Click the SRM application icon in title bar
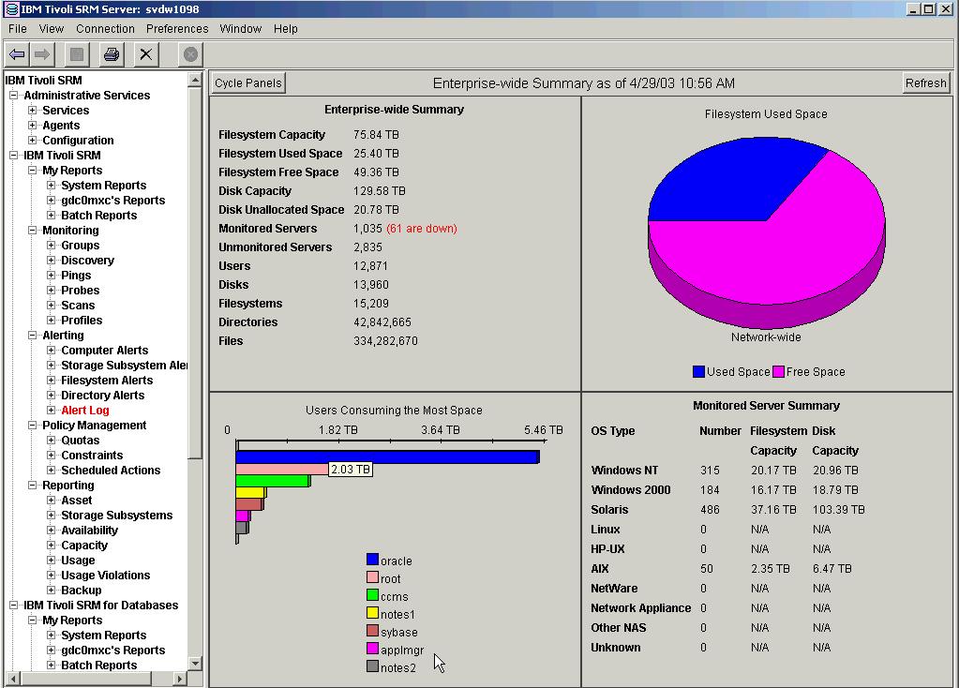The height and width of the screenshot is (688, 959). [11, 9]
